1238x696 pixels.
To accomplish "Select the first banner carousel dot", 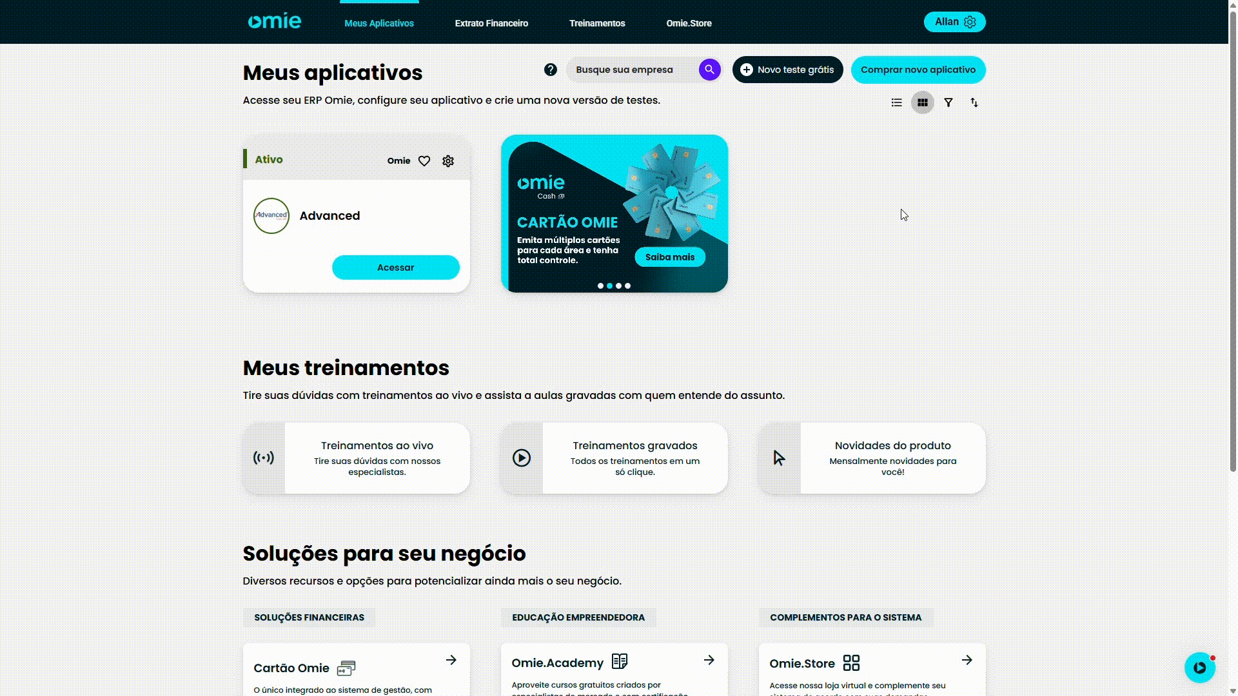I will coord(600,285).
